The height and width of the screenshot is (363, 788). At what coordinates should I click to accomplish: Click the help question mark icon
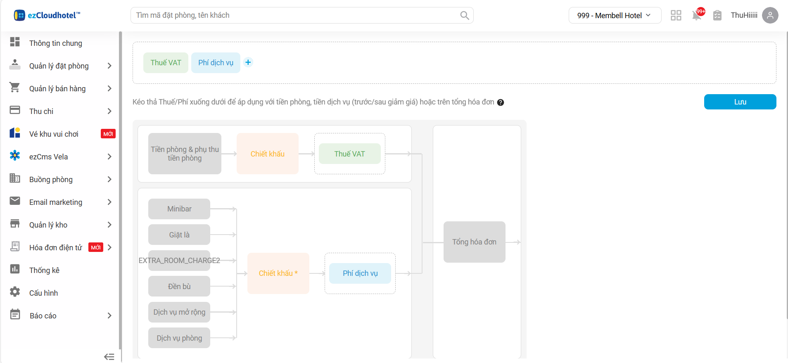(x=501, y=102)
